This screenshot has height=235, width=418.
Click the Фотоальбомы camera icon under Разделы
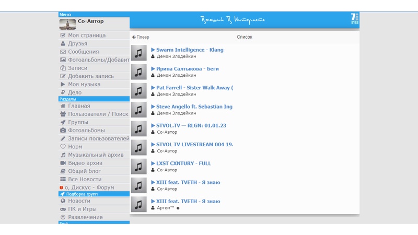pyautogui.click(x=63, y=130)
